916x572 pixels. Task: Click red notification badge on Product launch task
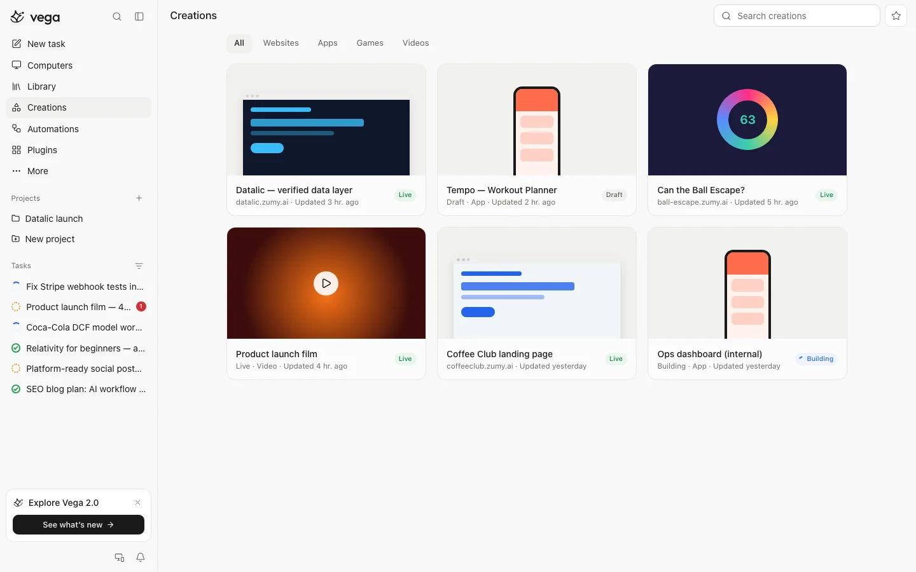(x=141, y=306)
